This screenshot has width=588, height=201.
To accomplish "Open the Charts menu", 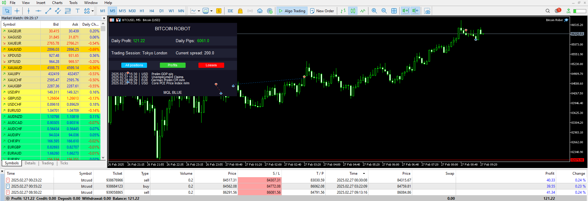I will coord(57,3).
